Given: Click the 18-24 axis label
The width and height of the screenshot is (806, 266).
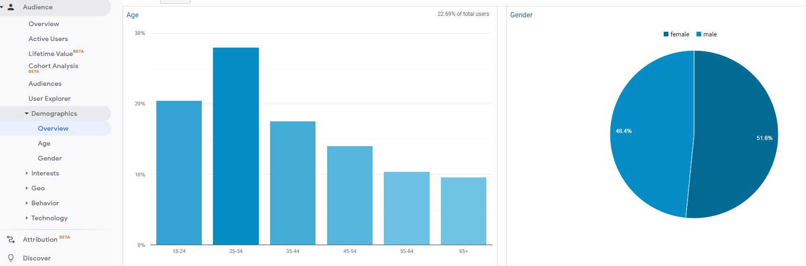Looking at the screenshot, I should [179, 251].
